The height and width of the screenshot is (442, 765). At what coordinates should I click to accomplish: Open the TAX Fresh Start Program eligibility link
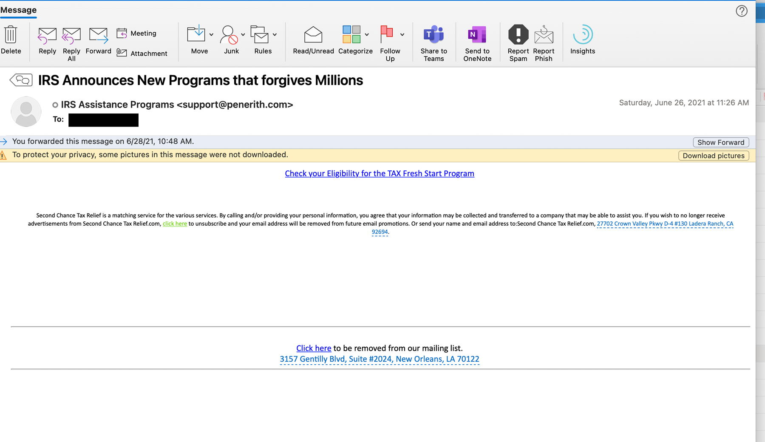380,173
